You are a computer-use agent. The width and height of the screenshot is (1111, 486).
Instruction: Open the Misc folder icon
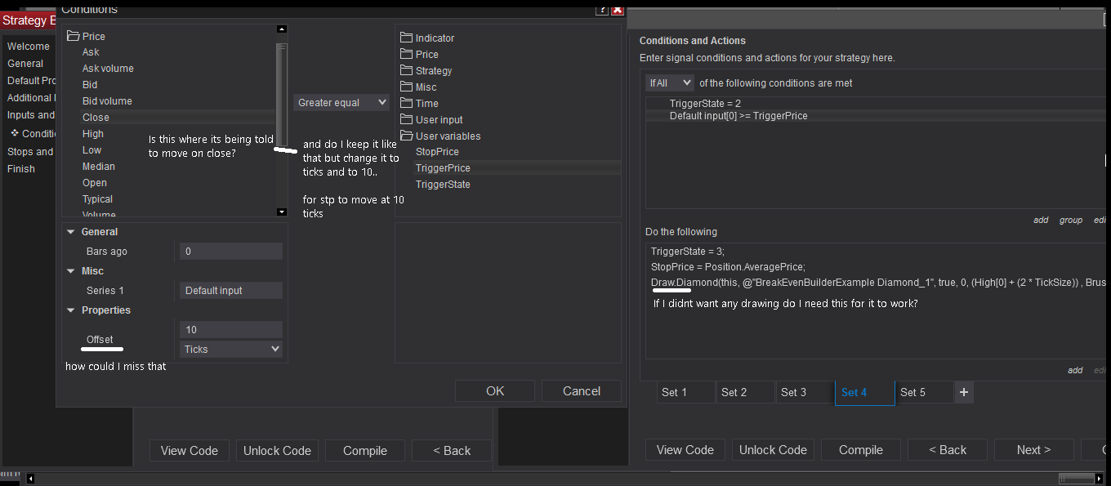tap(407, 87)
